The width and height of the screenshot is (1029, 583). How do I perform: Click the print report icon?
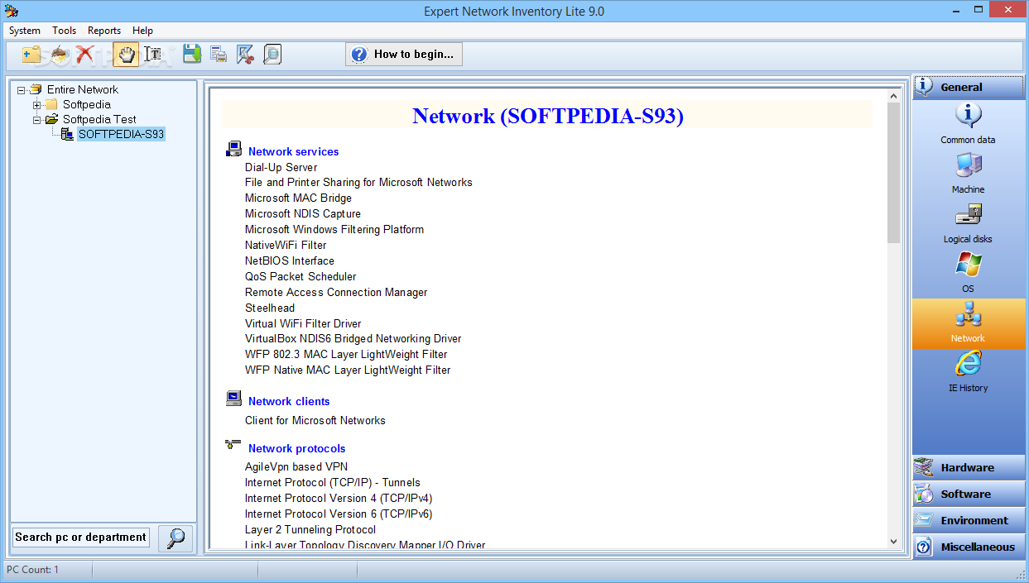[x=219, y=55]
